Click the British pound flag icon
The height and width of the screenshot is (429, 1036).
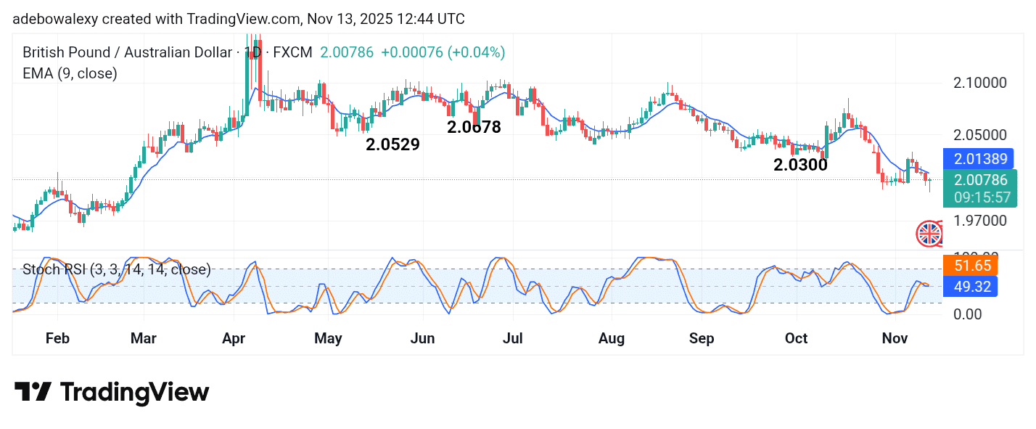click(929, 234)
